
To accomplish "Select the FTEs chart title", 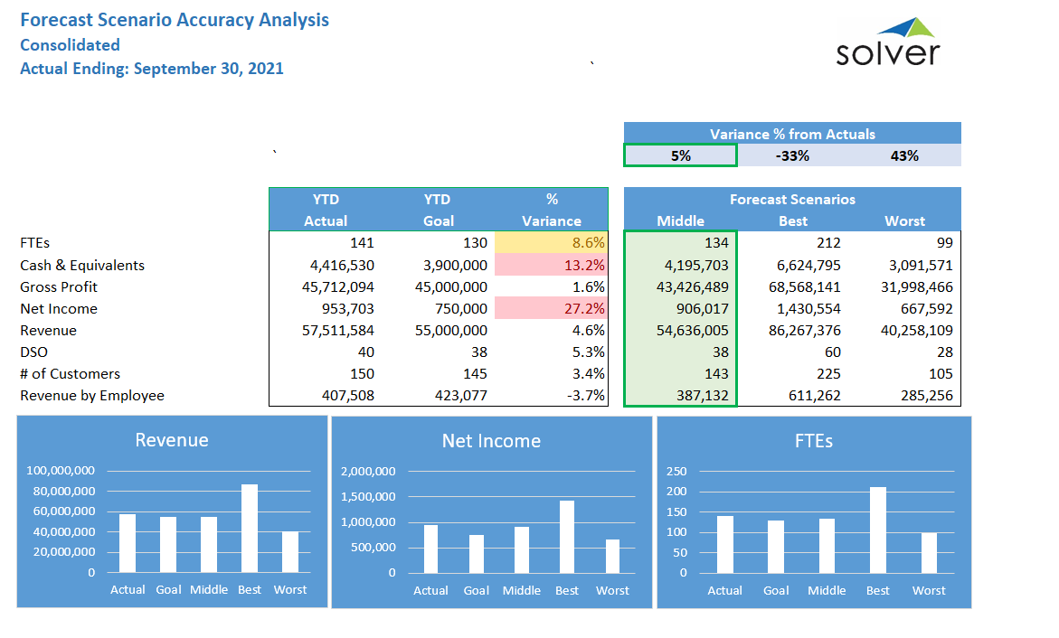I will [812, 441].
